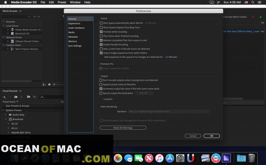This screenshot has width=266, height=165.
Task: Collapse the Broadcast preset group
Action: click(x=6, y=119)
